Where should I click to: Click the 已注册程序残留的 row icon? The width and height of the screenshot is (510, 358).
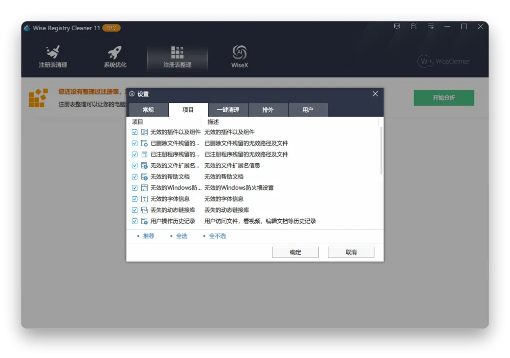pos(144,154)
